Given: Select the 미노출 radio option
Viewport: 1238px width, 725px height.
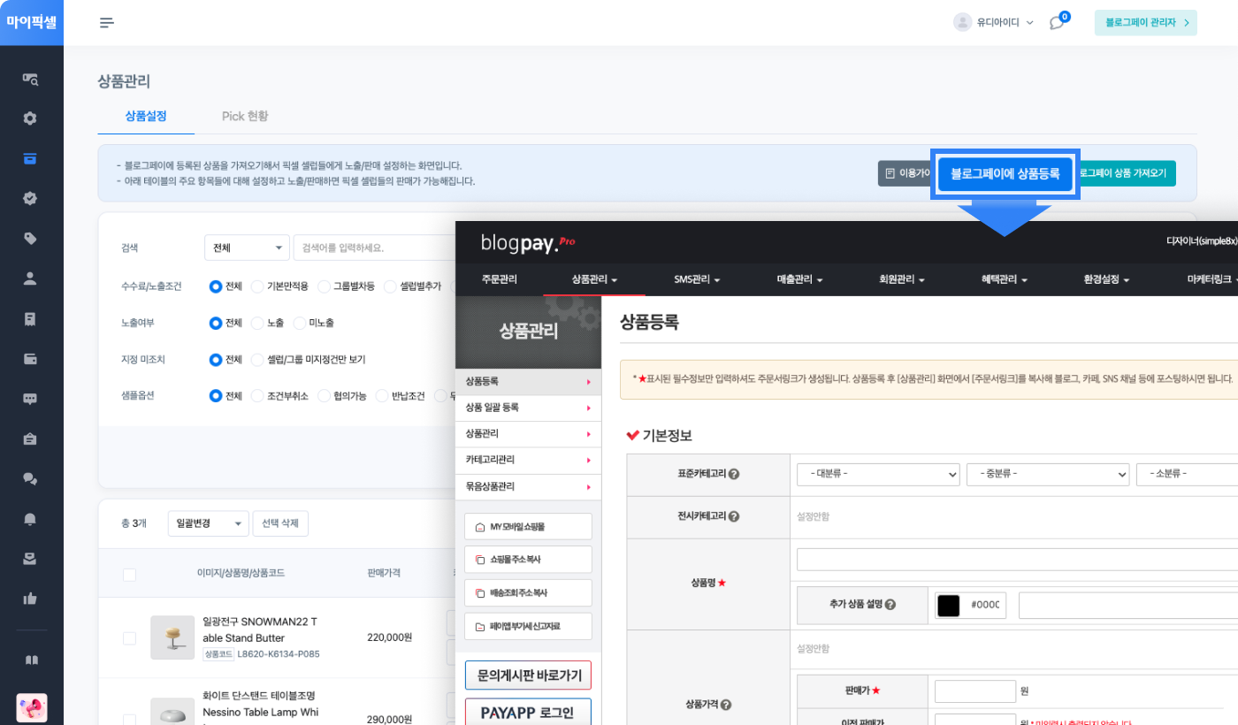Looking at the screenshot, I should coord(300,324).
